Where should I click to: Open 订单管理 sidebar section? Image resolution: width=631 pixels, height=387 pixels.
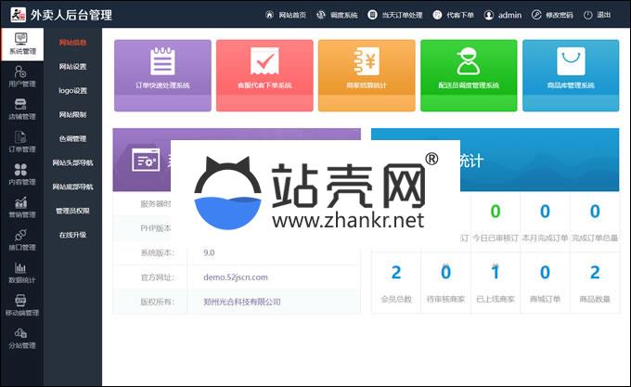tap(21, 141)
